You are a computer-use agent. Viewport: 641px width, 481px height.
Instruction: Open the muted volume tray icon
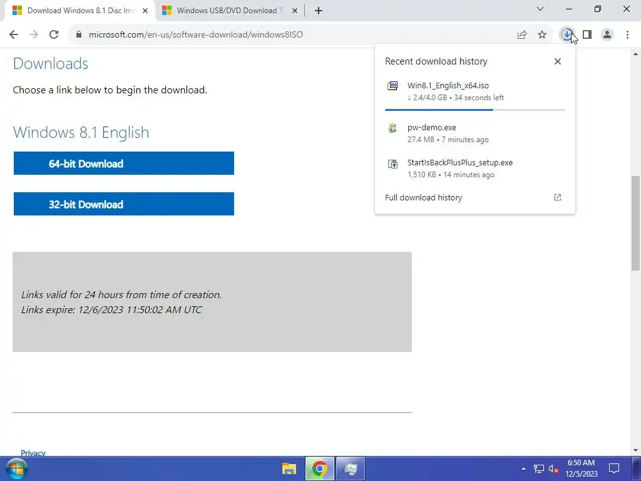553,468
